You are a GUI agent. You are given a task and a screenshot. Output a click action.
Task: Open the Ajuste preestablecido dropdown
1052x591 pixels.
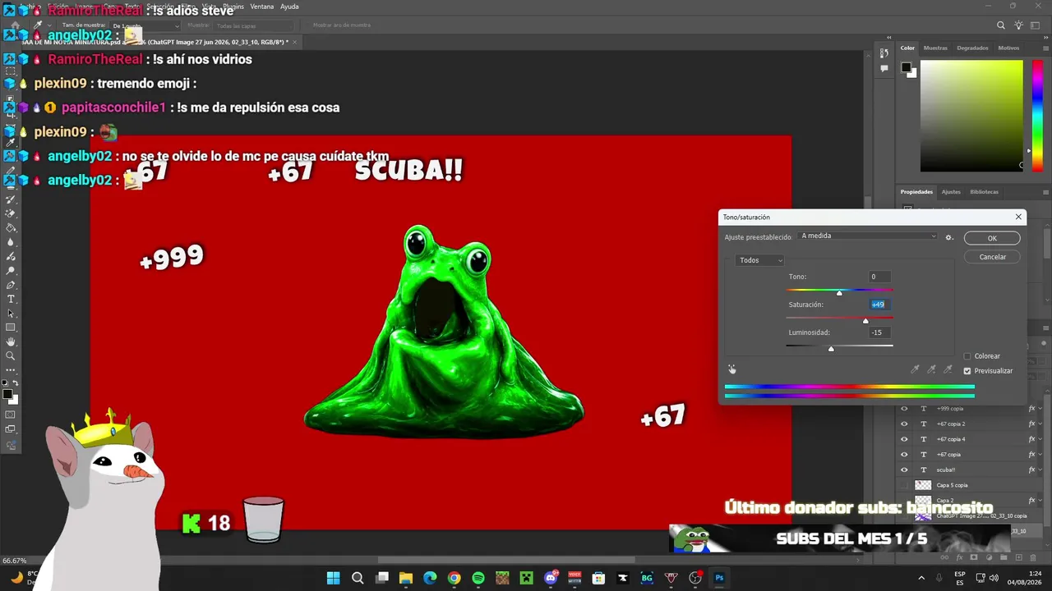[x=868, y=236]
